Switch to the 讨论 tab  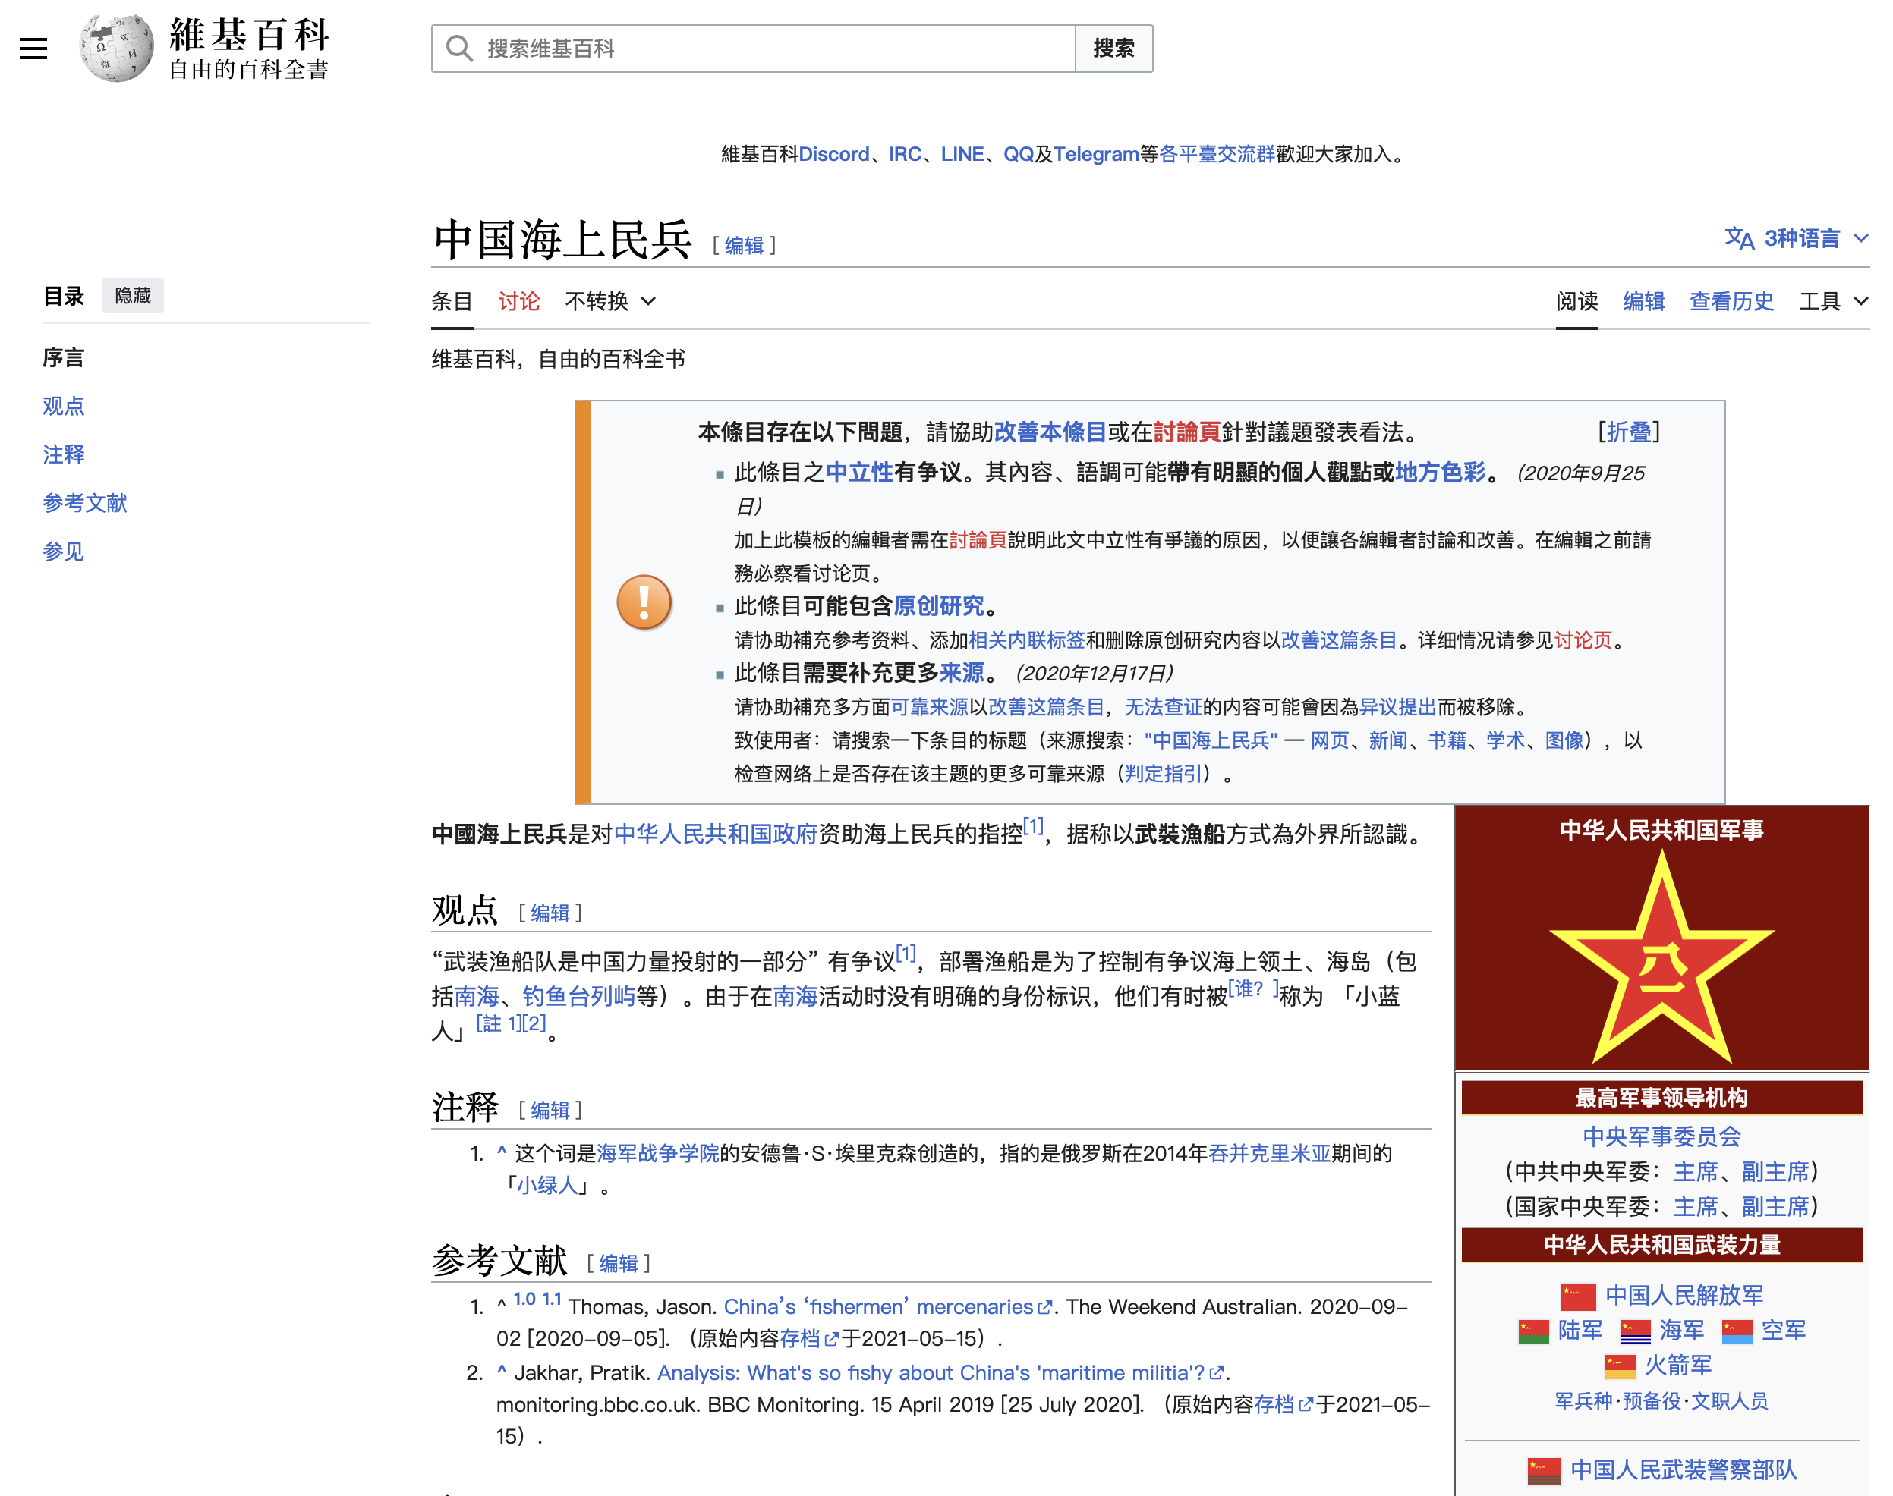pyautogui.click(x=519, y=301)
